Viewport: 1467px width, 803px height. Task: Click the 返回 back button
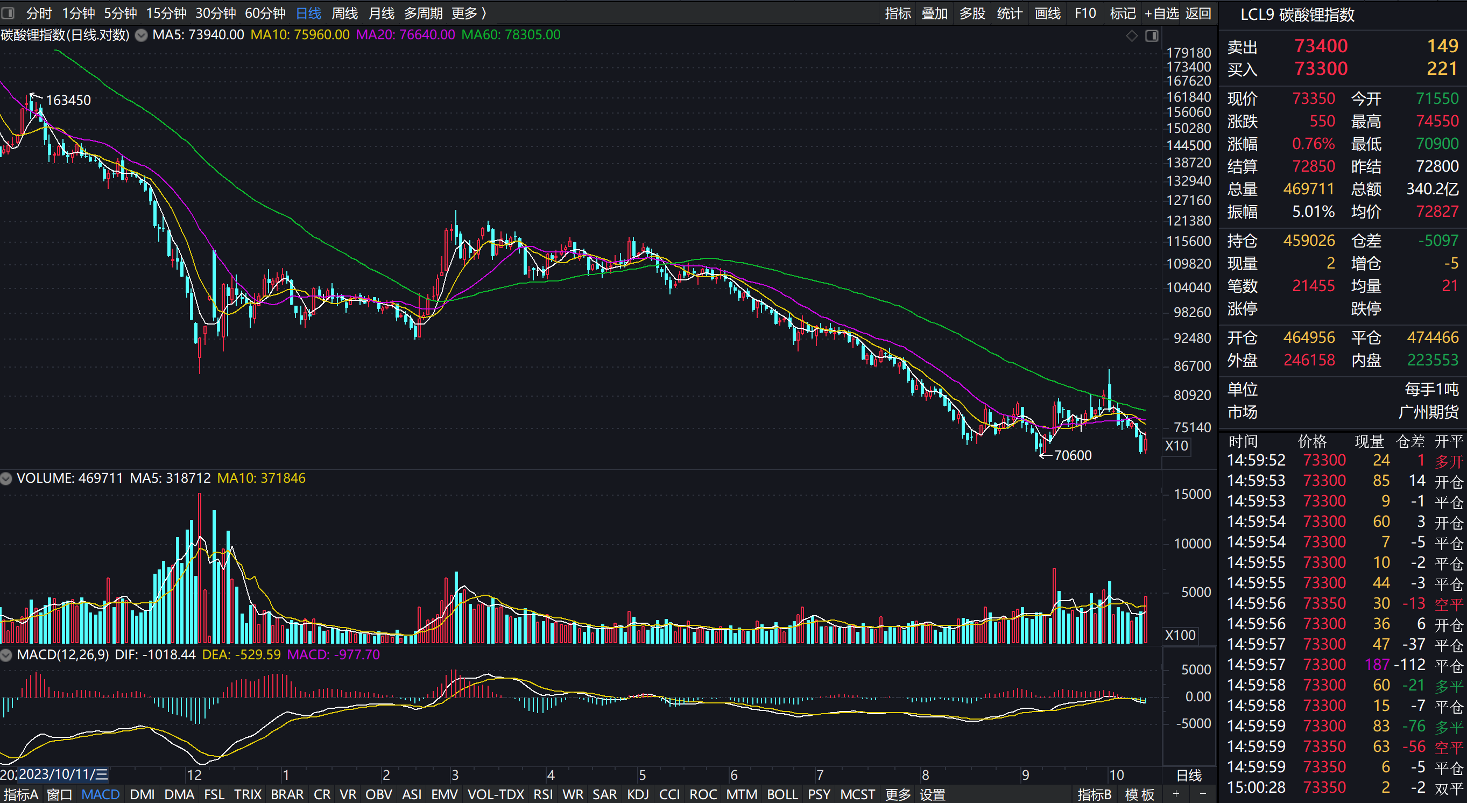1198,13
